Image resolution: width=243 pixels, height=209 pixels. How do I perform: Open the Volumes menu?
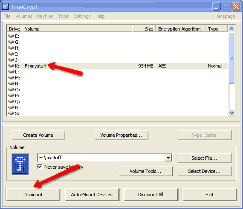coord(24,16)
